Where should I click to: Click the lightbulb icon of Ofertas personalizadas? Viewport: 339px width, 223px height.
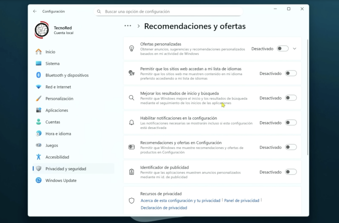[131, 48]
